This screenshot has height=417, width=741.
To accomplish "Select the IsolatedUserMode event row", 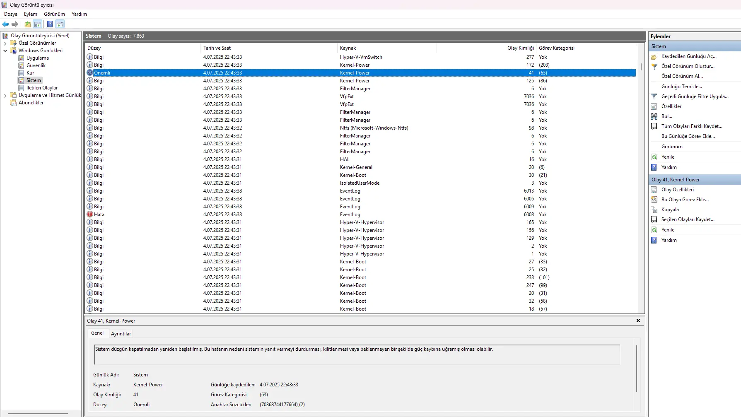I will 360,183.
